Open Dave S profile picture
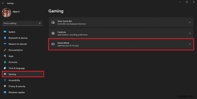 pos(6,13)
